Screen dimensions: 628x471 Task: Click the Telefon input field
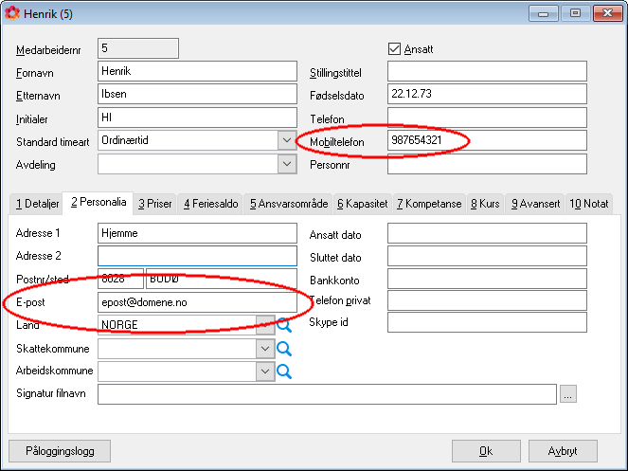click(x=487, y=118)
